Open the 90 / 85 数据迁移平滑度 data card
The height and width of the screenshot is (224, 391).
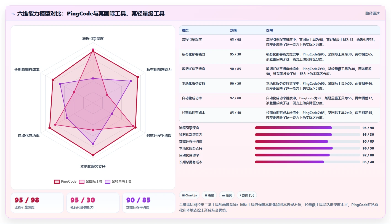149,203
